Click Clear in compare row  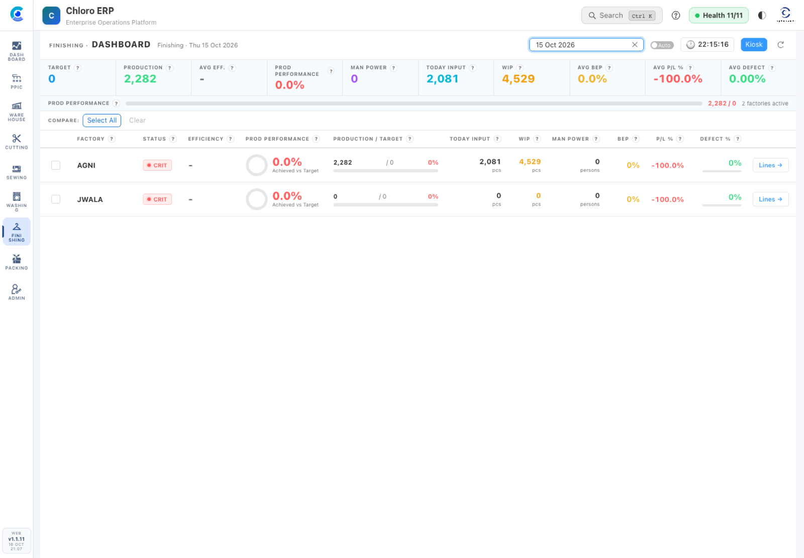click(137, 121)
